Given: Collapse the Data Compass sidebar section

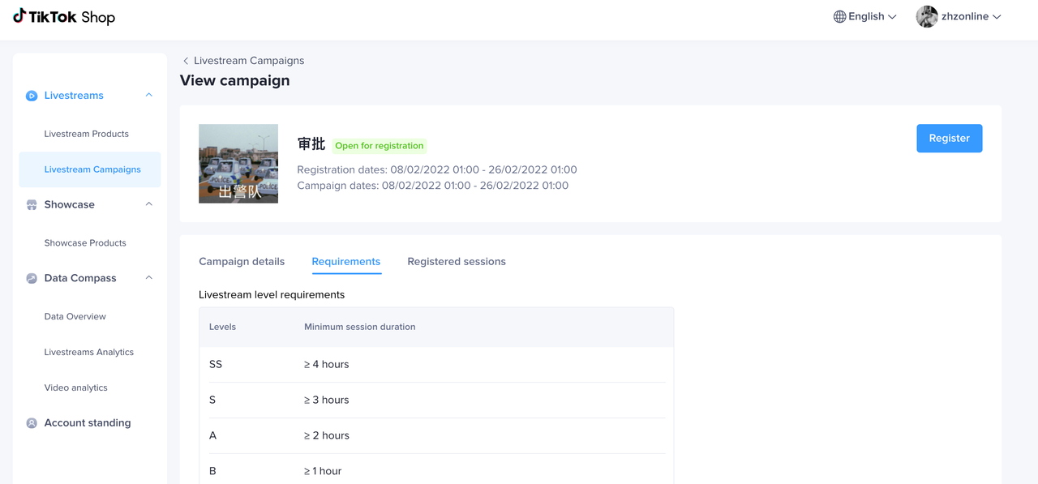Looking at the screenshot, I should [x=148, y=277].
